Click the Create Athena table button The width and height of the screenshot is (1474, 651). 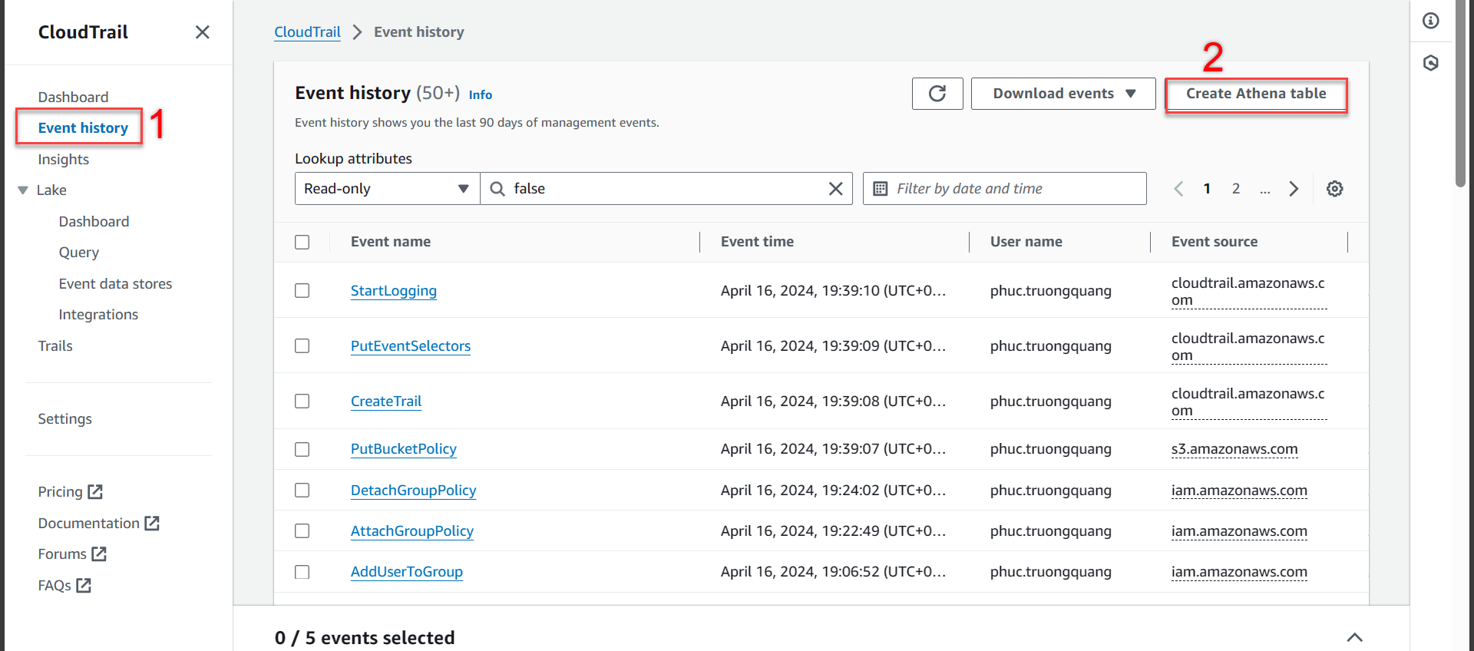click(1255, 94)
